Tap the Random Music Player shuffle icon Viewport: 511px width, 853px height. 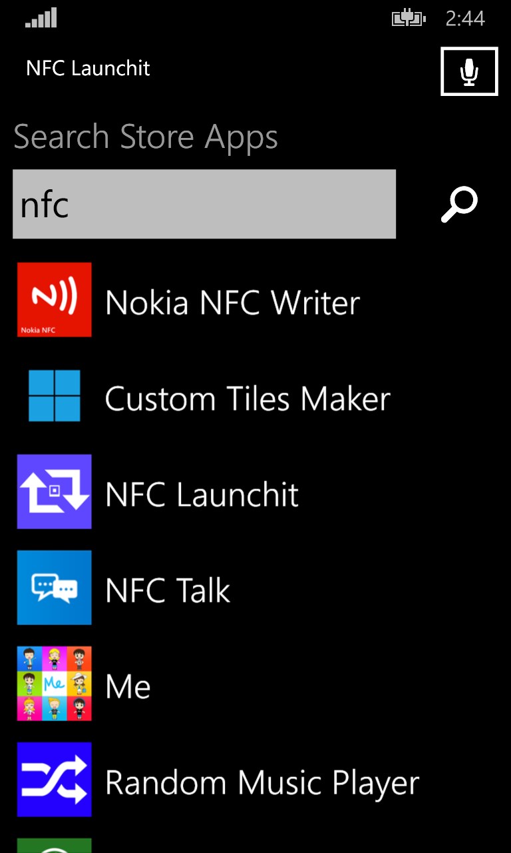pyautogui.click(x=54, y=780)
